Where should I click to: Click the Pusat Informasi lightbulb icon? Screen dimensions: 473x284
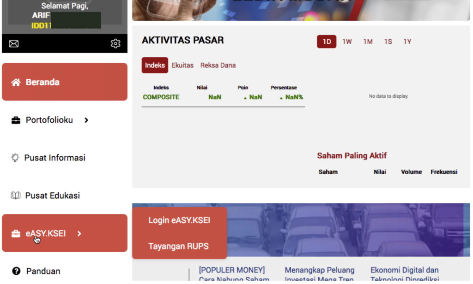[15, 158]
